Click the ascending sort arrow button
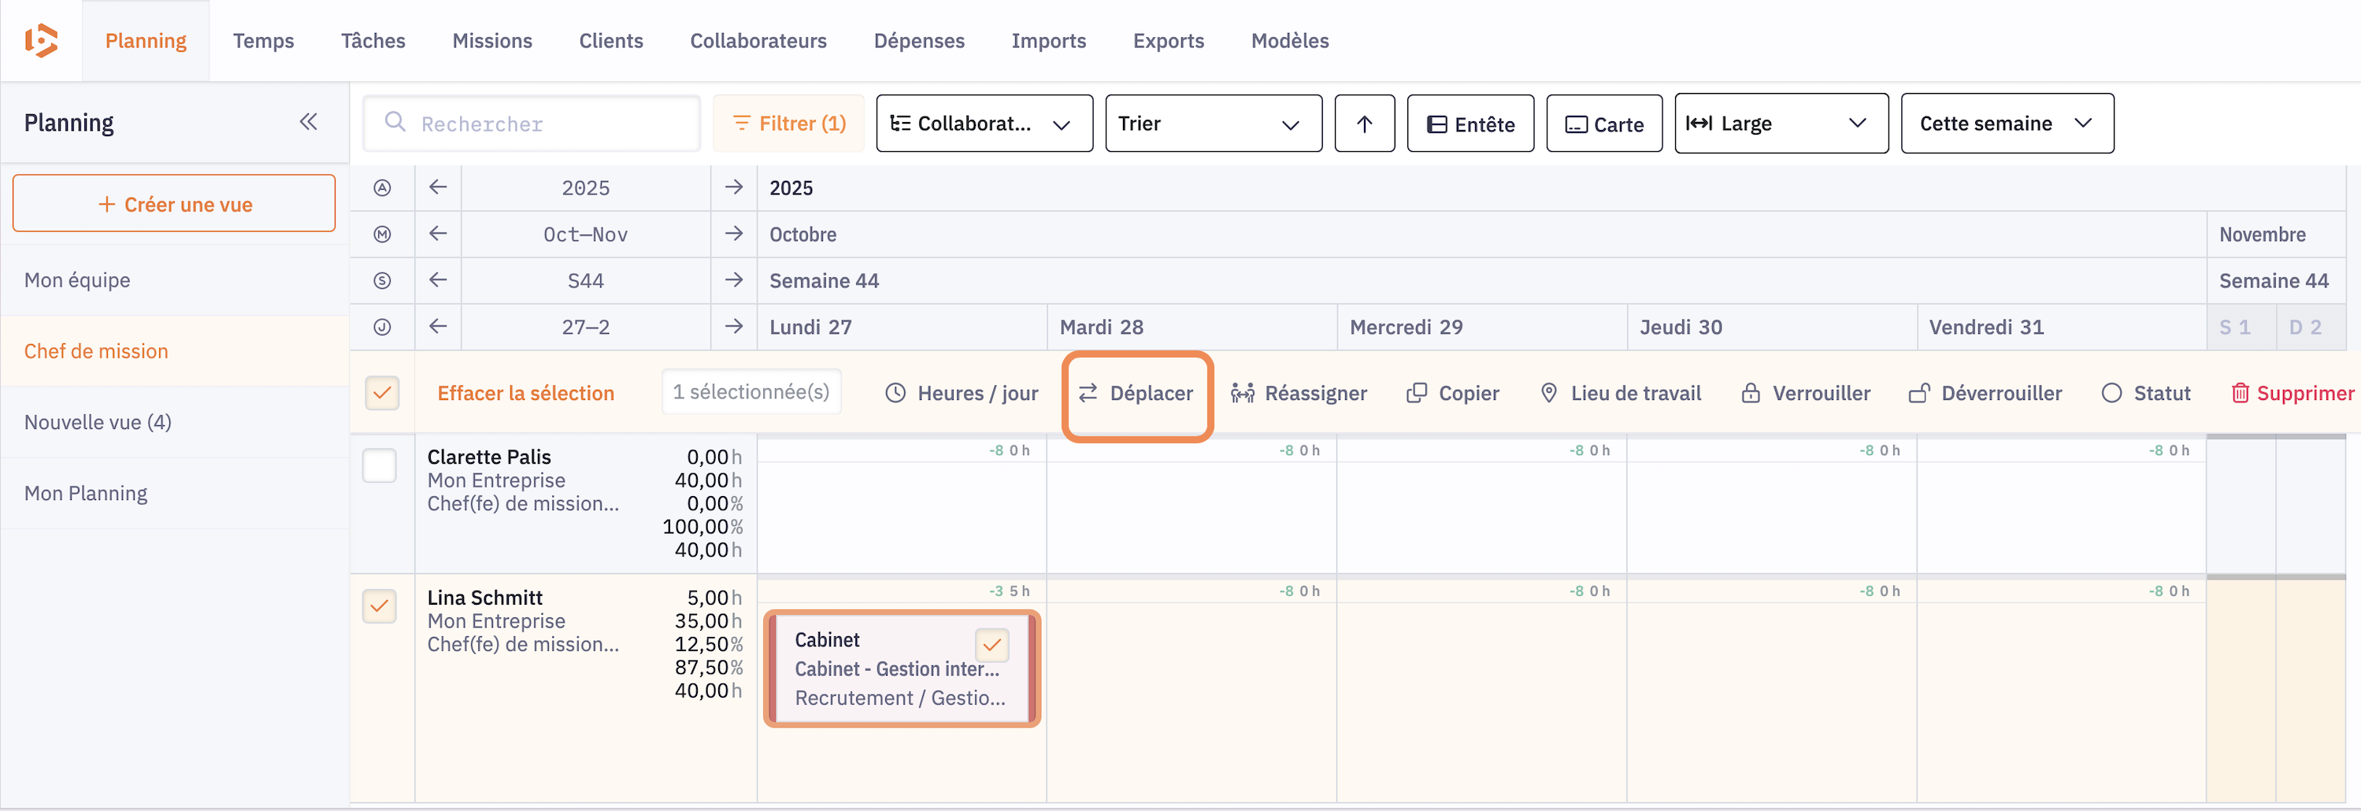The image size is (2361, 811). [x=1364, y=124]
